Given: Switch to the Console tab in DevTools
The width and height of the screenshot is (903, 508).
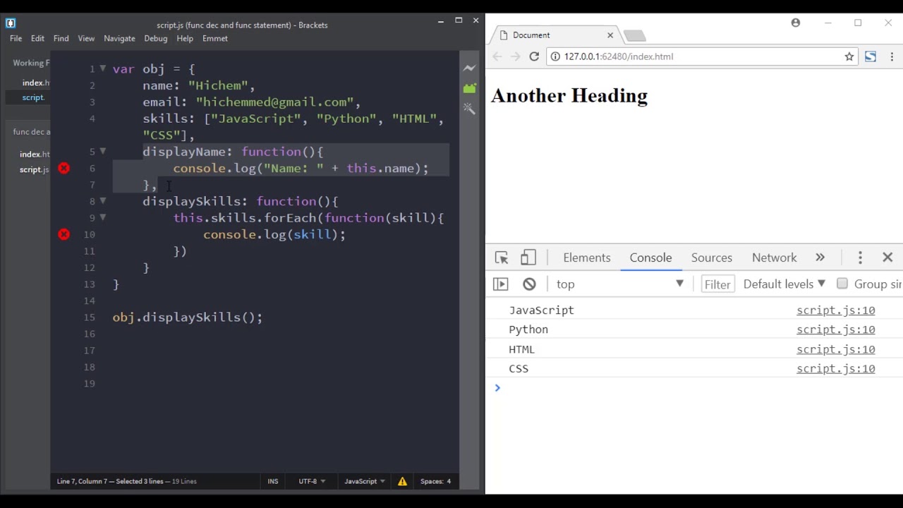Looking at the screenshot, I should click(x=650, y=258).
